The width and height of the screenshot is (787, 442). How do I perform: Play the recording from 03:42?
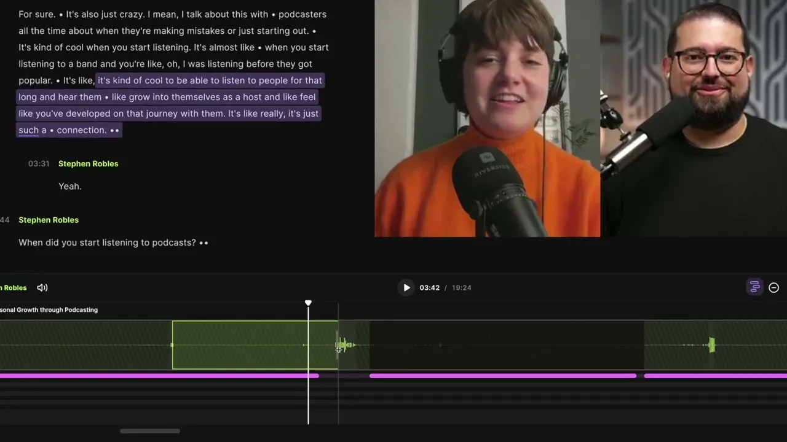[406, 287]
